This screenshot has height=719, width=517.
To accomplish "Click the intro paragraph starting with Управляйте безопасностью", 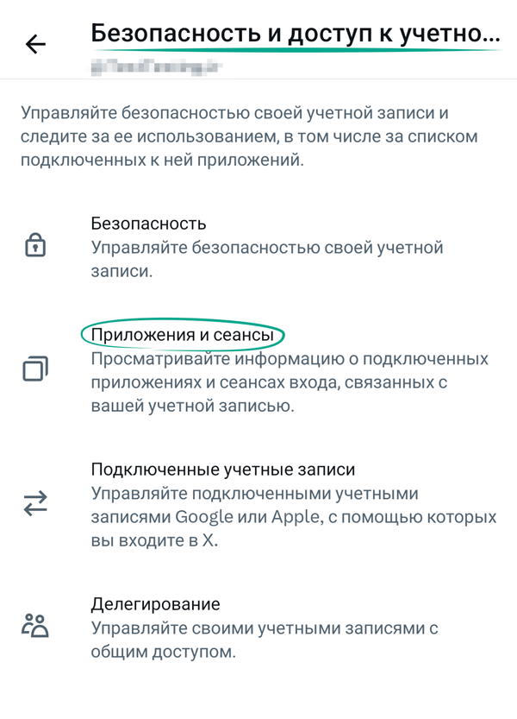I will pos(248,136).
